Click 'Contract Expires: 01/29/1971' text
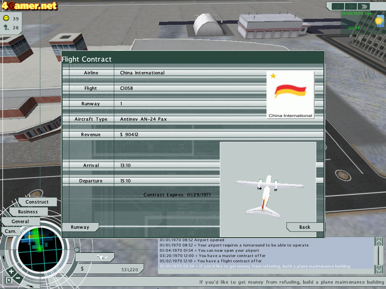The image size is (386, 289). coord(177,195)
